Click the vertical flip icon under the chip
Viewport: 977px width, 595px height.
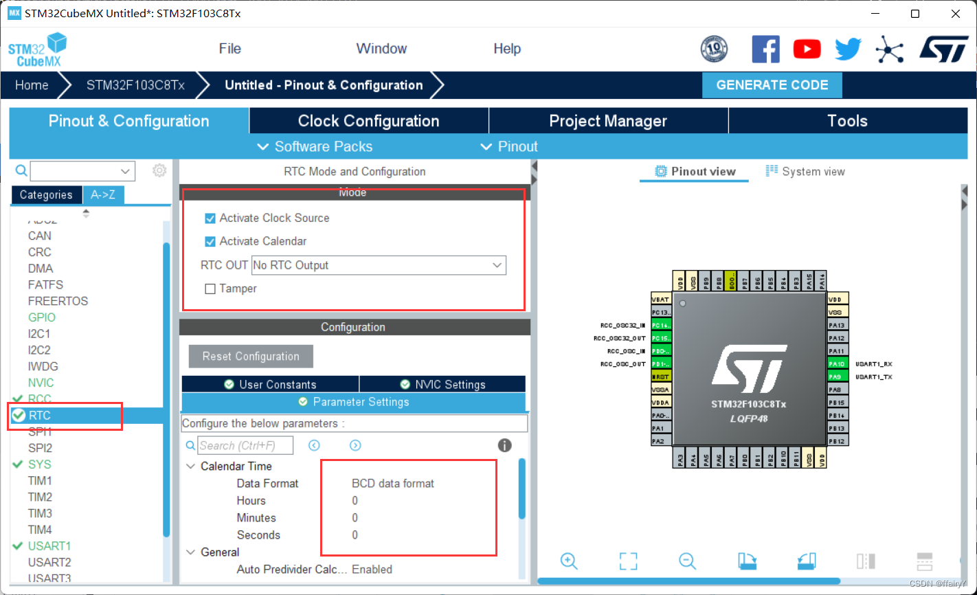coord(925,561)
